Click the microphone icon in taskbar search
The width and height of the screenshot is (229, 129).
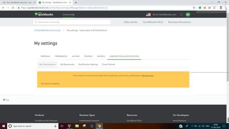[x=55, y=126]
